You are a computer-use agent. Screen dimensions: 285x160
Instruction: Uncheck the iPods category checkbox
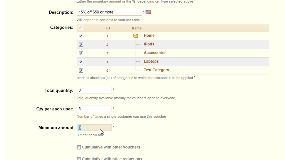81,44
